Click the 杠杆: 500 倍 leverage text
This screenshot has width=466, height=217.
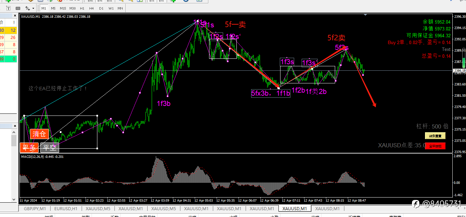(432, 126)
